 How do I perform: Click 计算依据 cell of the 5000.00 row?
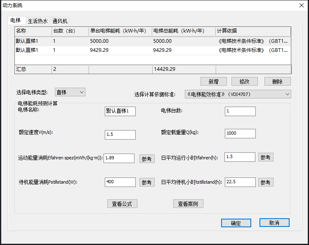coord(253,41)
